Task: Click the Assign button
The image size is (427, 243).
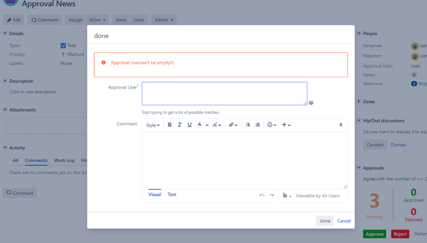Action: 75,20
